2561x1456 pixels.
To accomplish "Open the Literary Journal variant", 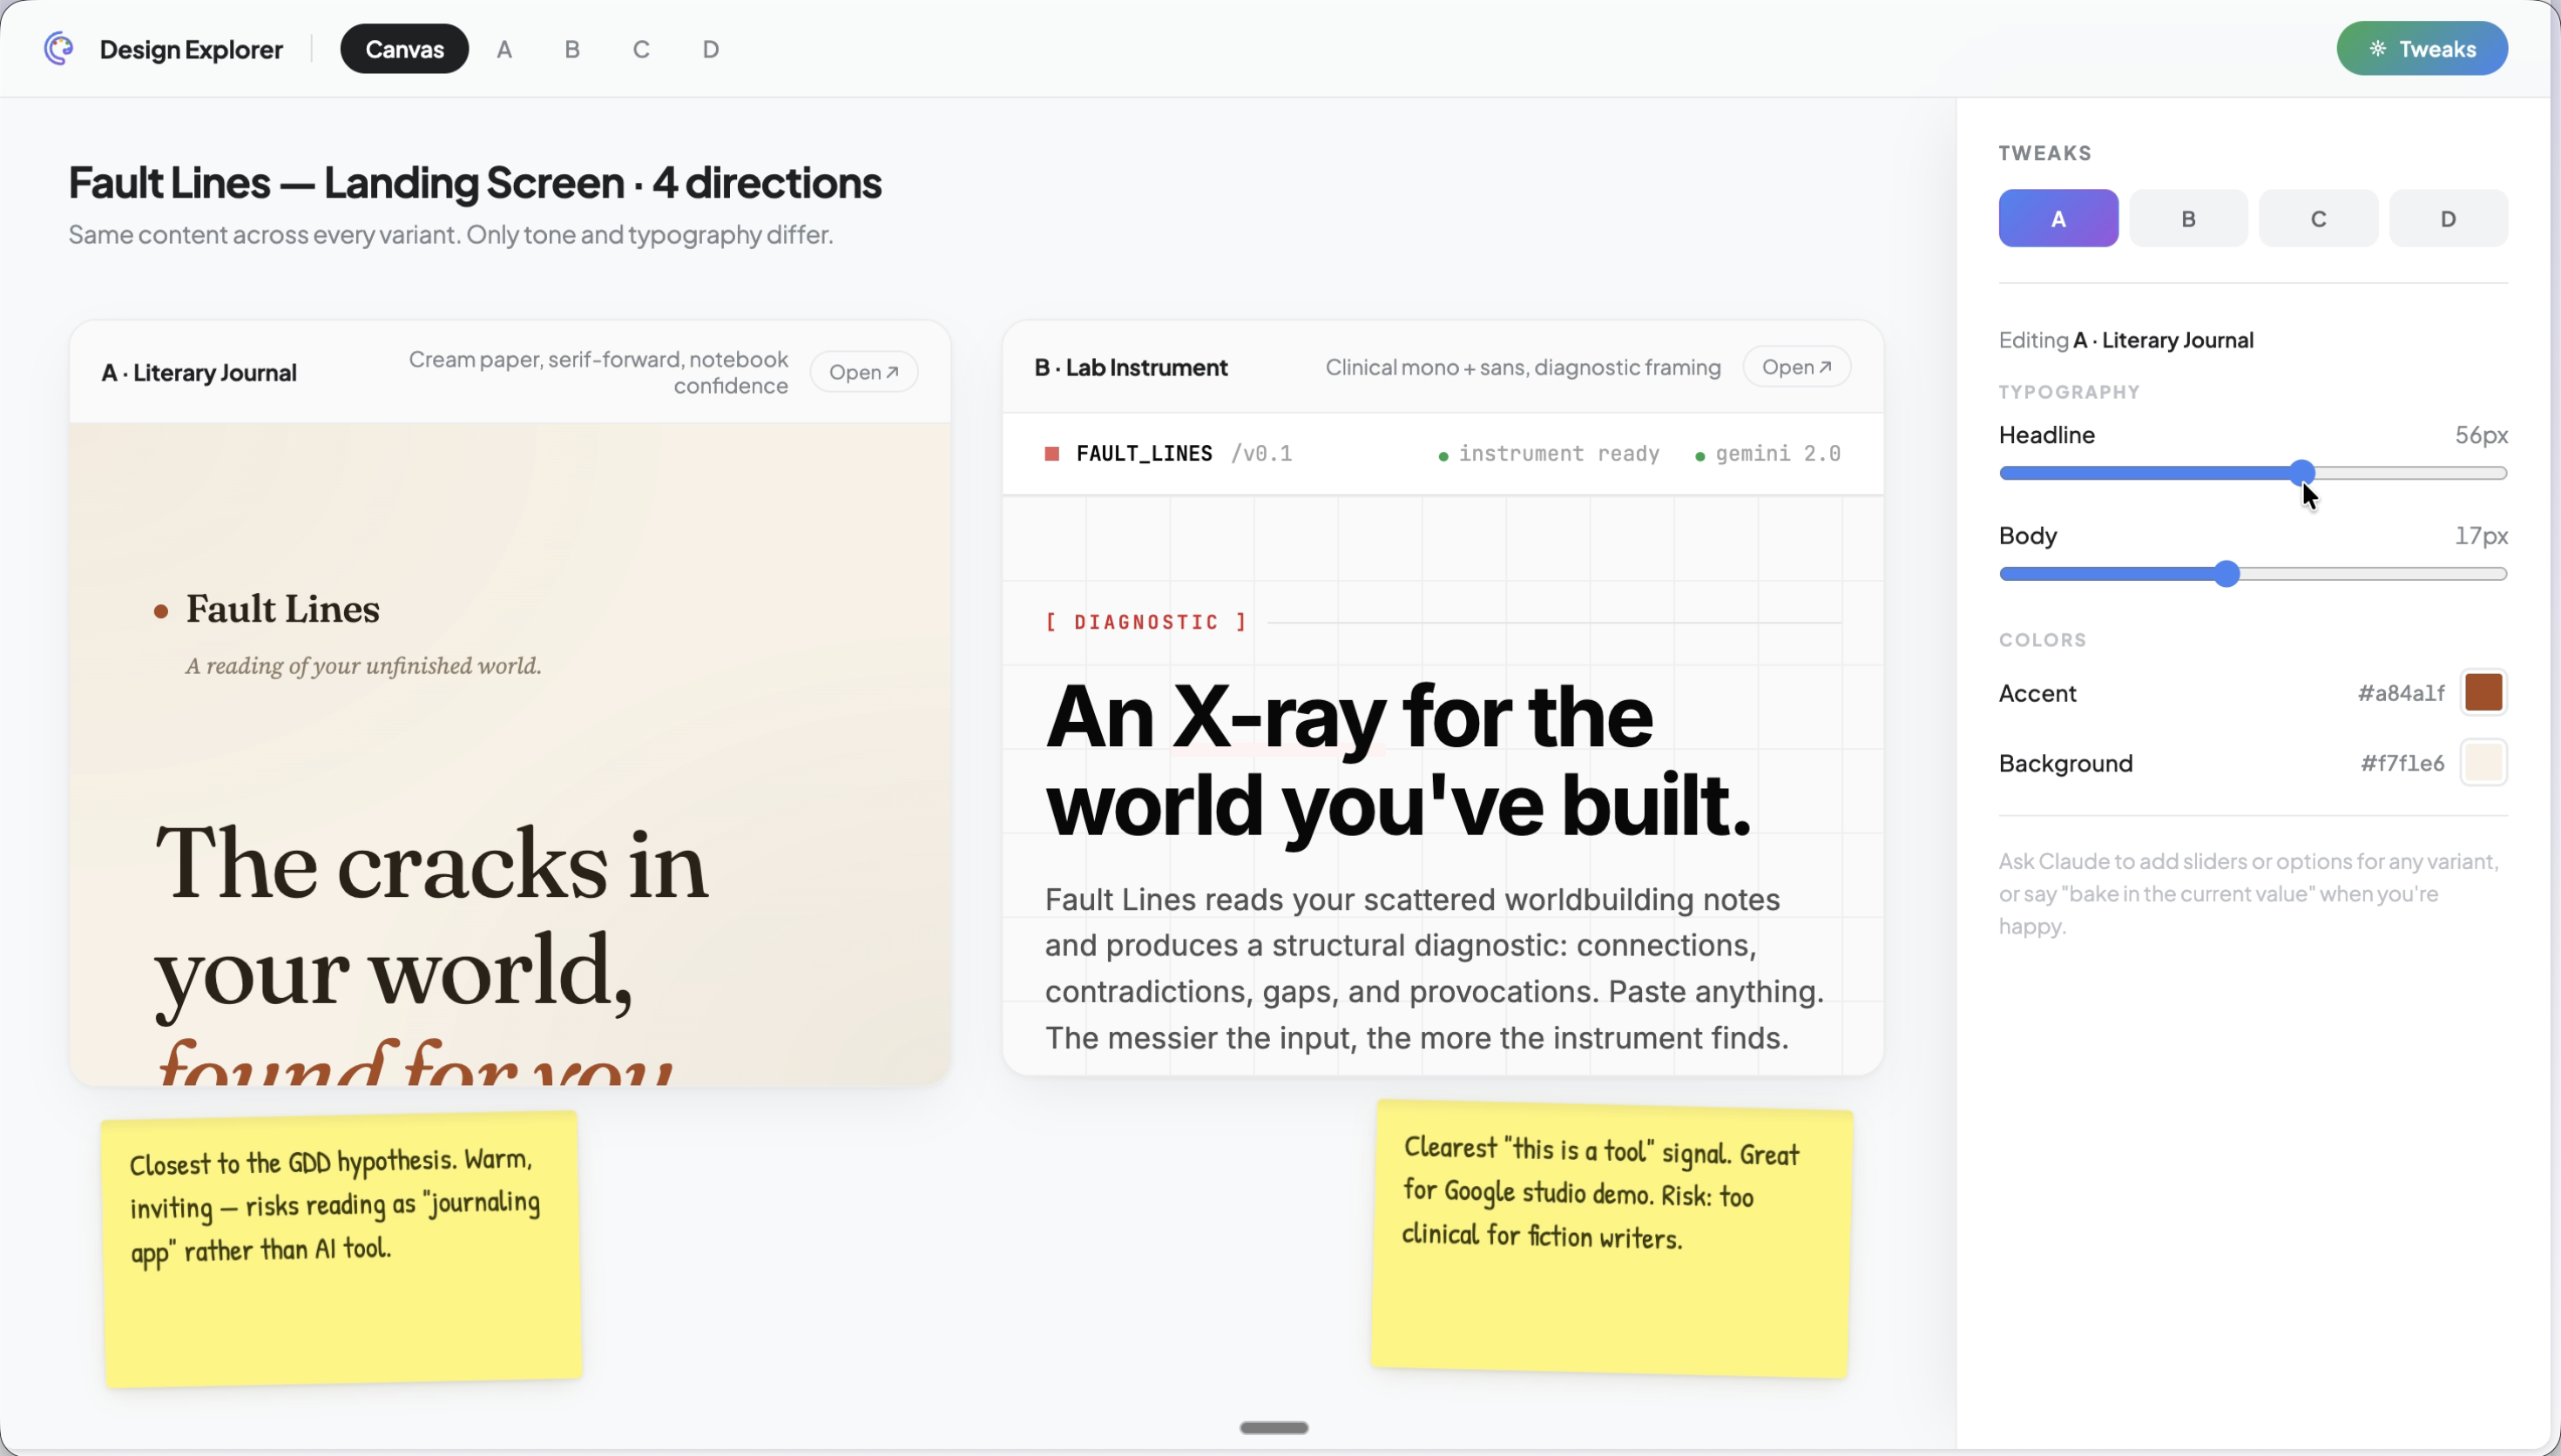I will [863, 372].
